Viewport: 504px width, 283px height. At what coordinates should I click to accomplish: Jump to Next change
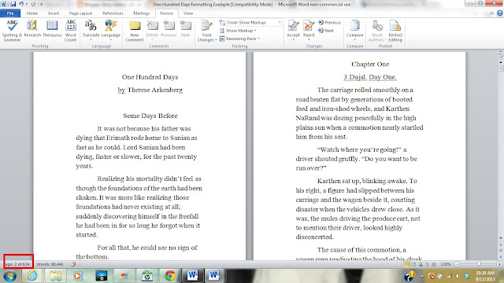point(326,31)
